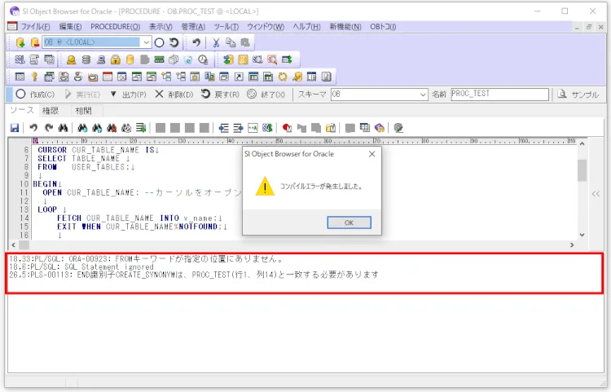The height and width of the screenshot is (392, 611).
Task: Save source with floppy disk icon
Action: pyautogui.click(x=15, y=128)
